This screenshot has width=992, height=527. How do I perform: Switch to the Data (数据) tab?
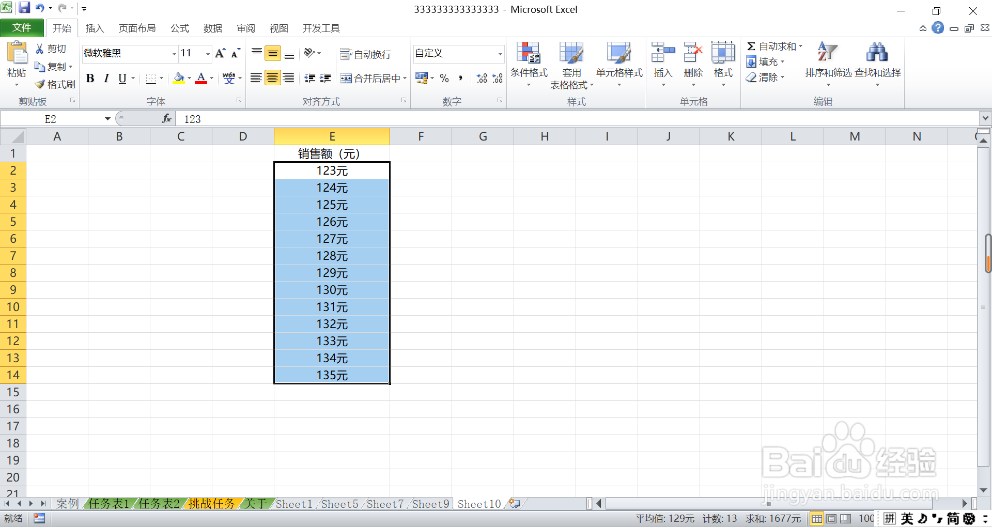(213, 28)
